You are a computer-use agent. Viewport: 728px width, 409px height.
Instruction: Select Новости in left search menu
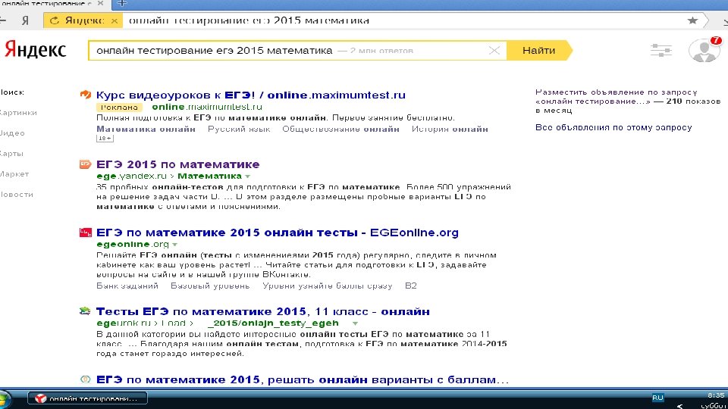17,195
